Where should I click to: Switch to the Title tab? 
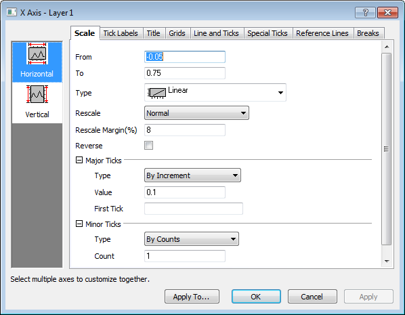154,33
